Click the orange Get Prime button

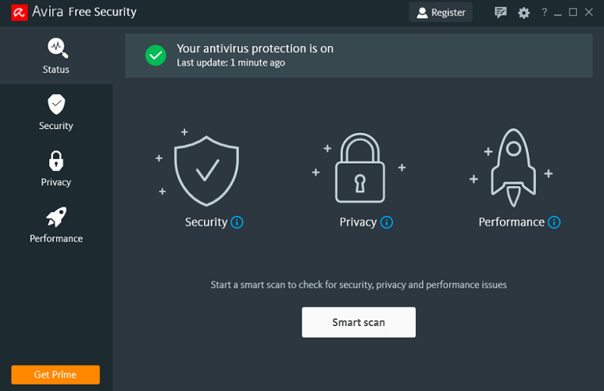click(55, 375)
